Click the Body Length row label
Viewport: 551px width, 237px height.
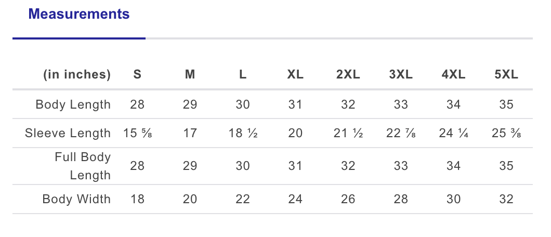pos(73,104)
